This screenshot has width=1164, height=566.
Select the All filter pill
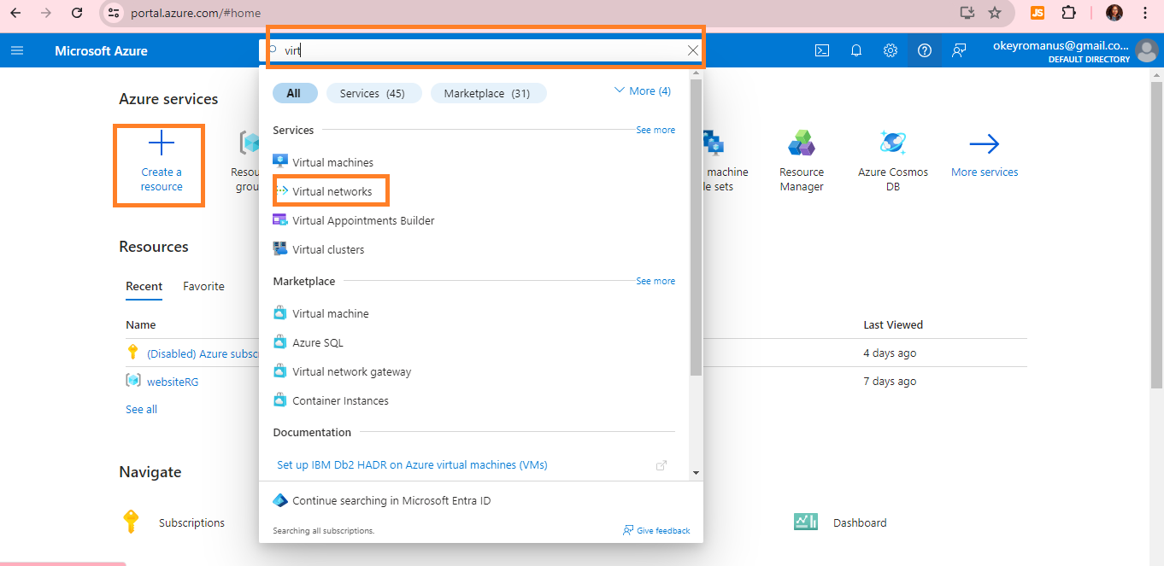pyautogui.click(x=294, y=93)
